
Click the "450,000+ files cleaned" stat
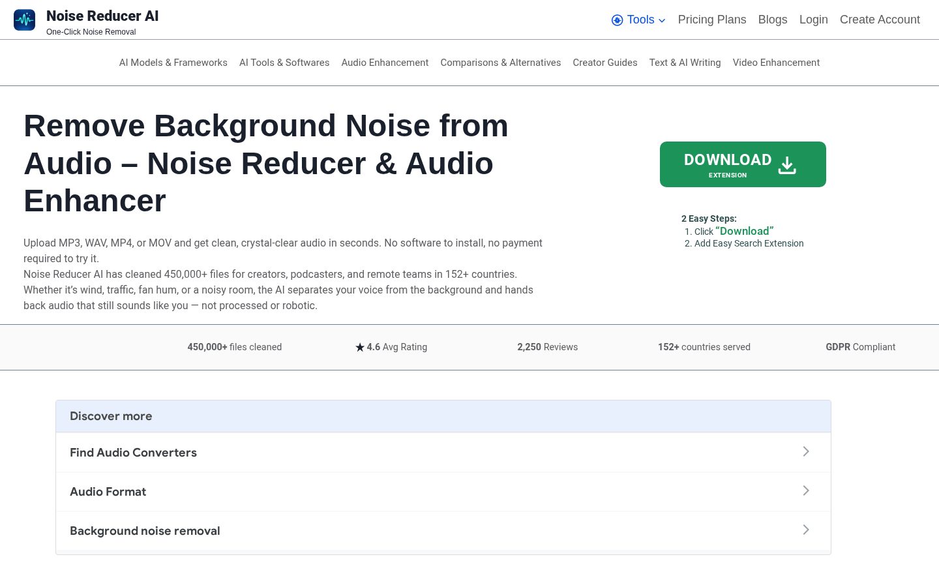tap(235, 347)
